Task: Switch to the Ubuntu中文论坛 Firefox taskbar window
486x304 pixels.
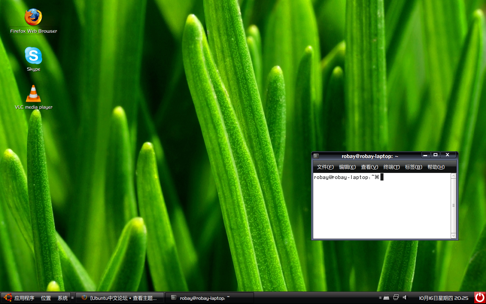Action: [x=120, y=298]
